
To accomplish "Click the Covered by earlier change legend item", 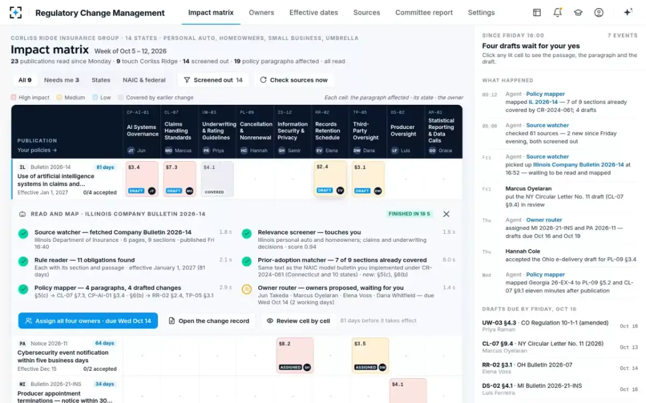I will coord(156,98).
